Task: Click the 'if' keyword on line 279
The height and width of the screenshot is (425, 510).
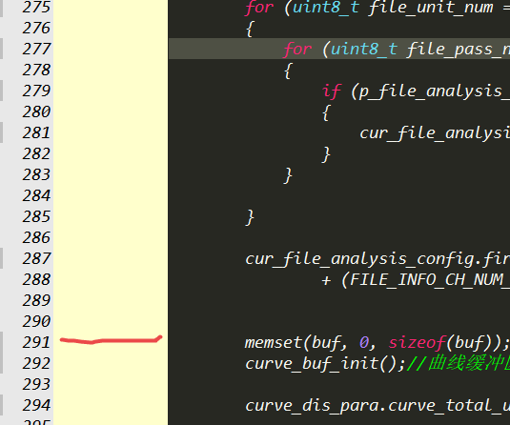Action: [332, 91]
